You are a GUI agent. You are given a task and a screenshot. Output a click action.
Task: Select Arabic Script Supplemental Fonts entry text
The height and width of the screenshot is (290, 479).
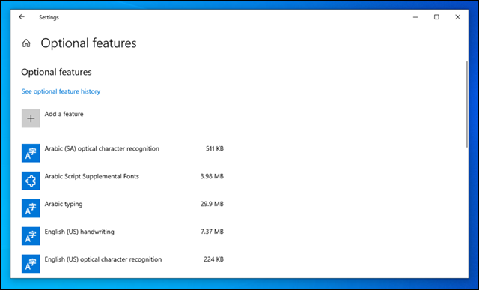pyautogui.click(x=92, y=176)
